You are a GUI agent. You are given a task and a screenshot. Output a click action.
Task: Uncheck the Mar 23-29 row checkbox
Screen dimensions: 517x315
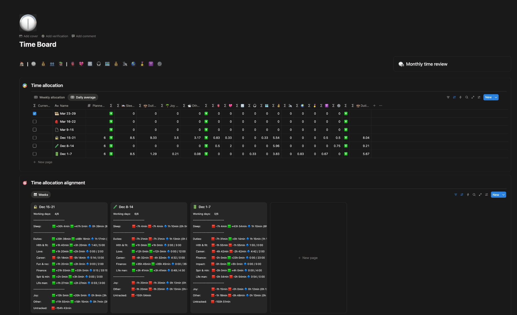35,113
